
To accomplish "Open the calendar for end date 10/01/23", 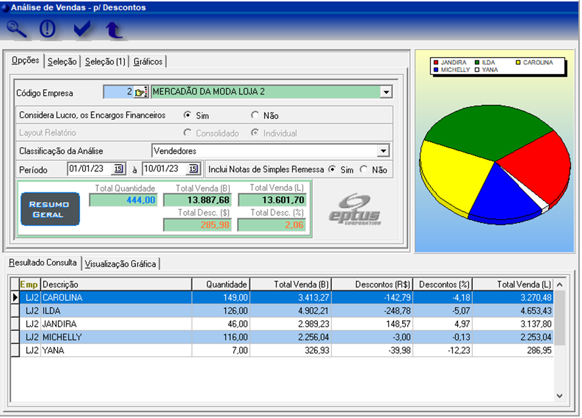I will pyautogui.click(x=193, y=169).
